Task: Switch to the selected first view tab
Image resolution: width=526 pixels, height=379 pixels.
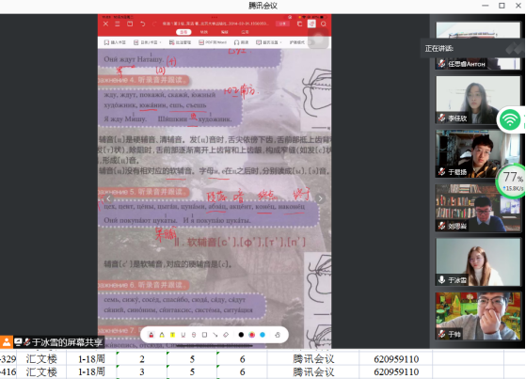Action: (183, 32)
